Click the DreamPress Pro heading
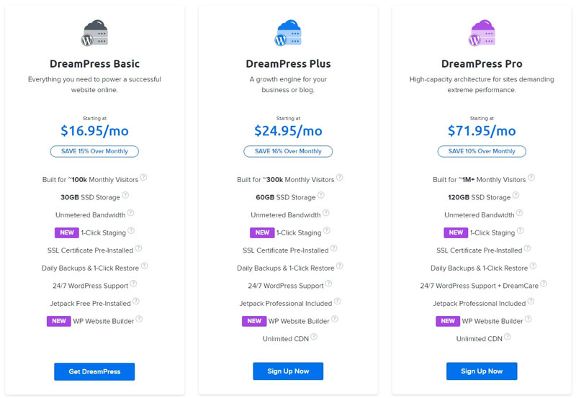The image size is (576, 398). (482, 64)
